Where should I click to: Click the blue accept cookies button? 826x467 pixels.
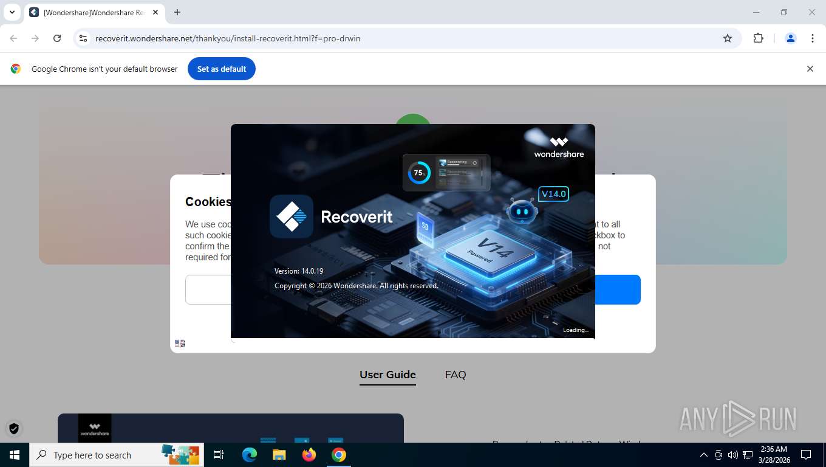pyautogui.click(x=618, y=289)
